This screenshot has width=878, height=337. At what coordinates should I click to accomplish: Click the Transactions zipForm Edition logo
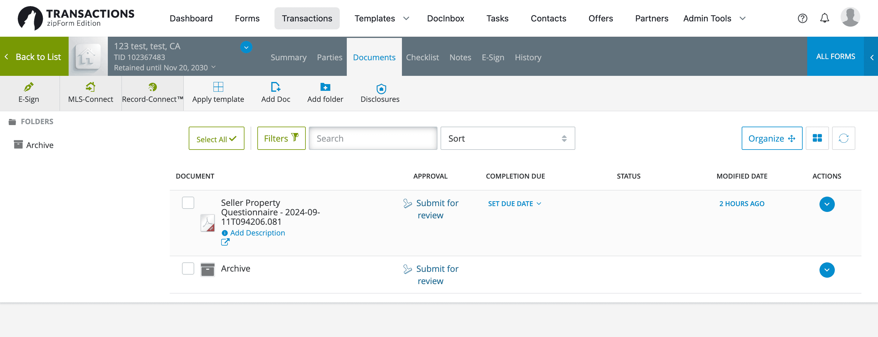click(x=76, y=18)
